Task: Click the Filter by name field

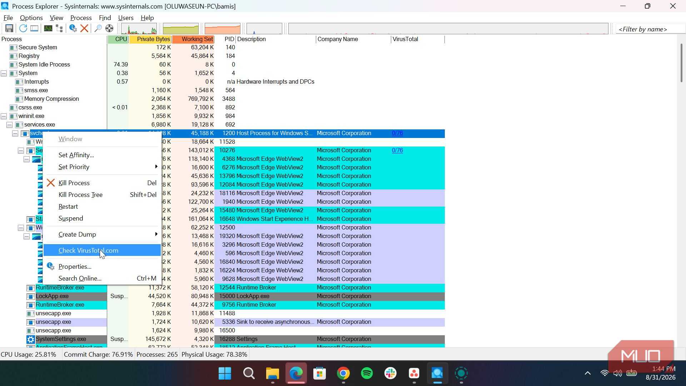Action: coord(650,29)
